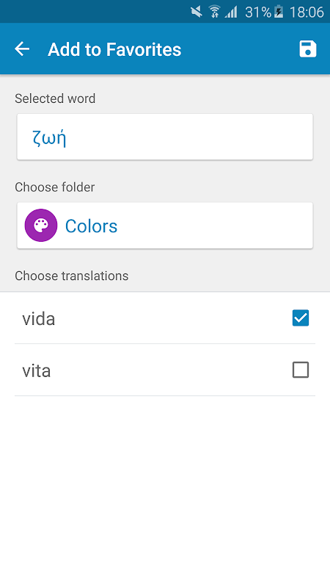Image resolution: width=330 pixels, height=588 pixels.
Task: Tap the 31% battery percentage
Action: (x=258, y=12)
